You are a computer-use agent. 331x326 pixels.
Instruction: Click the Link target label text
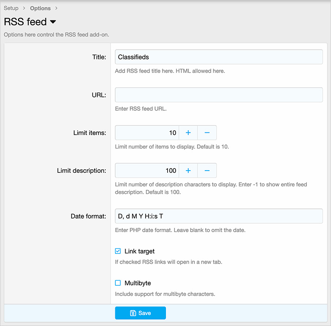[x=139, y=251]
